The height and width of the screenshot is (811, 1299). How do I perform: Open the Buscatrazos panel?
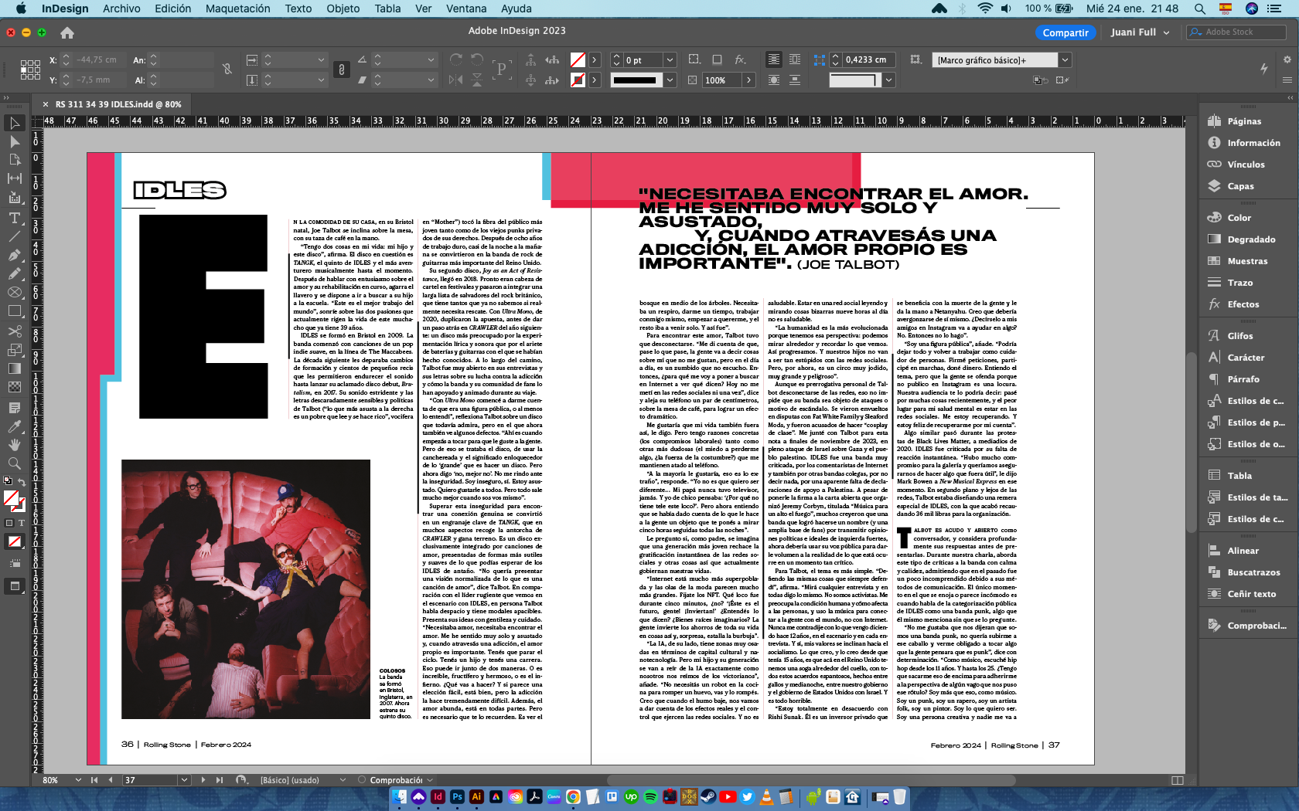[x=1253, y=572]
